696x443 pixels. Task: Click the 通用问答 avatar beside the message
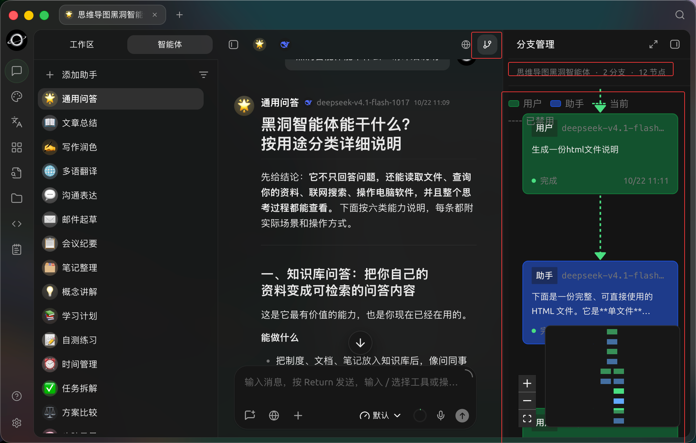click(244, 106)
